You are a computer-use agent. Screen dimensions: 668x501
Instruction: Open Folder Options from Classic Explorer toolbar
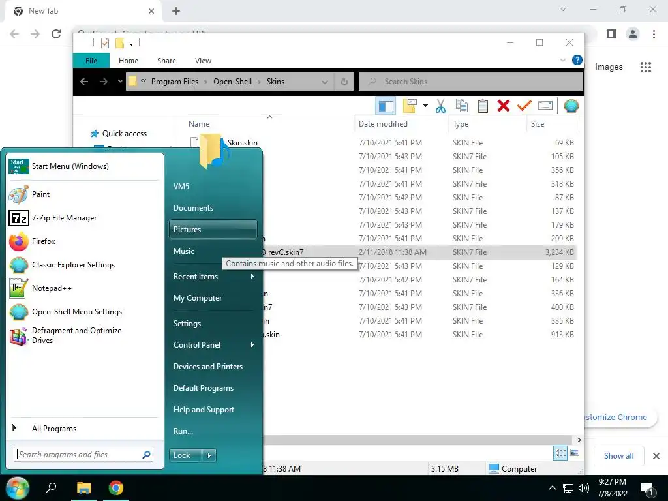pos(410,106)
